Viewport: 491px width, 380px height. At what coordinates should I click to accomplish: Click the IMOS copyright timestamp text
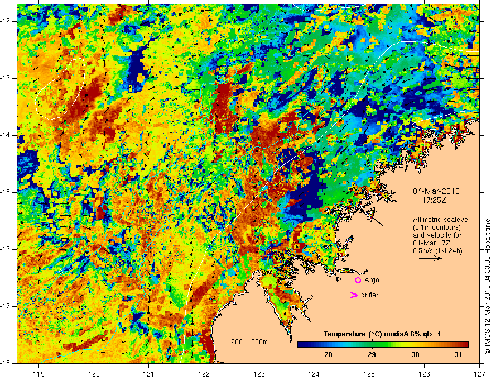pyautogui.click(x=487, y=287)
